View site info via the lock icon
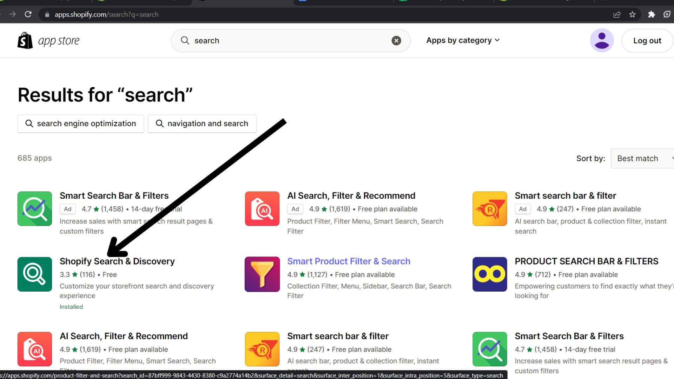The width and height of the screenshot is (674, 379). click(x=47, y=15)
